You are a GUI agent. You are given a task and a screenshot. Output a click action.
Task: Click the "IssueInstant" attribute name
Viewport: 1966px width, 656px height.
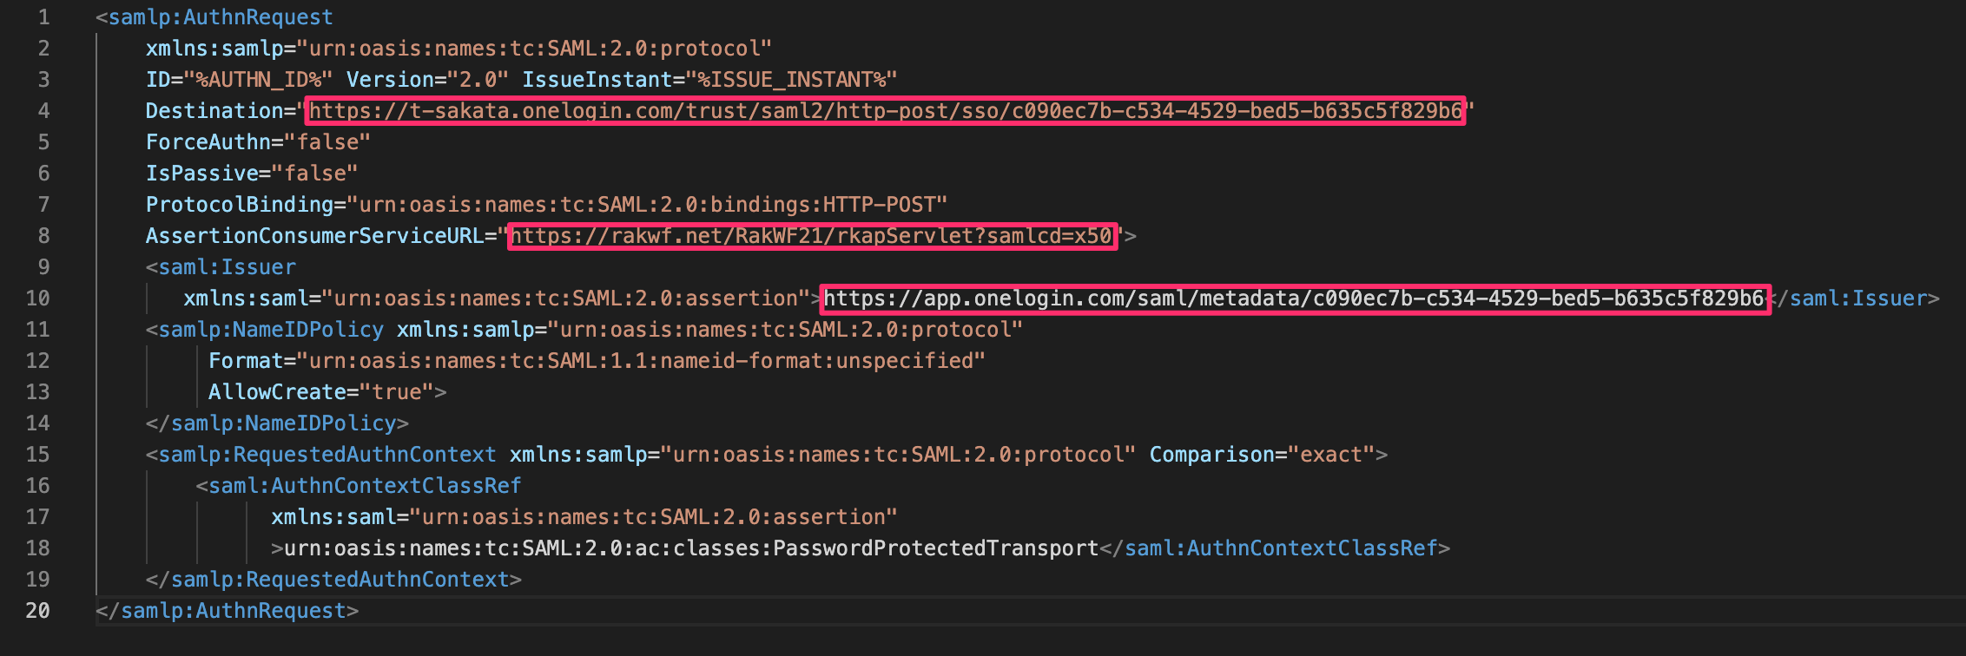click(597, 80)
